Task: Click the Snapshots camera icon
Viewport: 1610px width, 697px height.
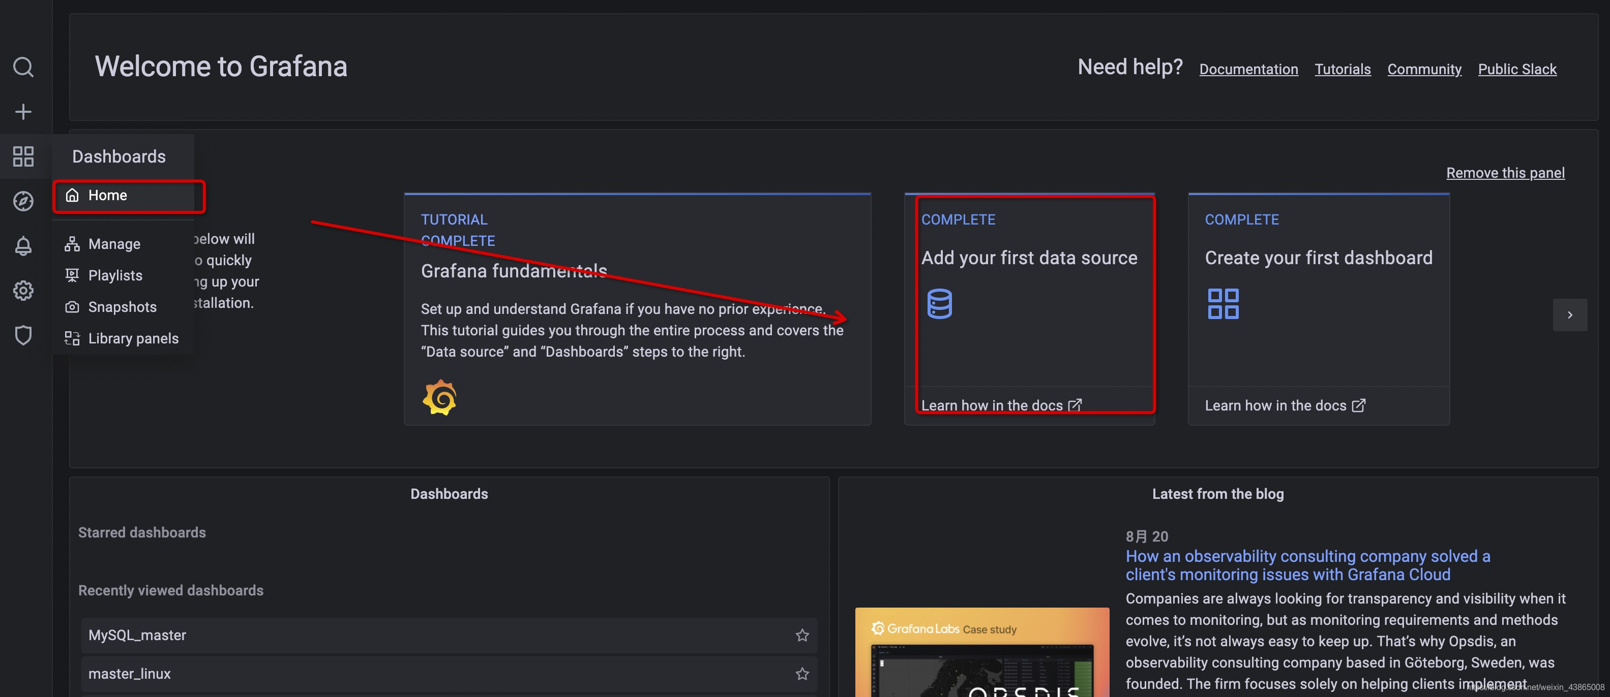Action: click(x=73, y=307)
